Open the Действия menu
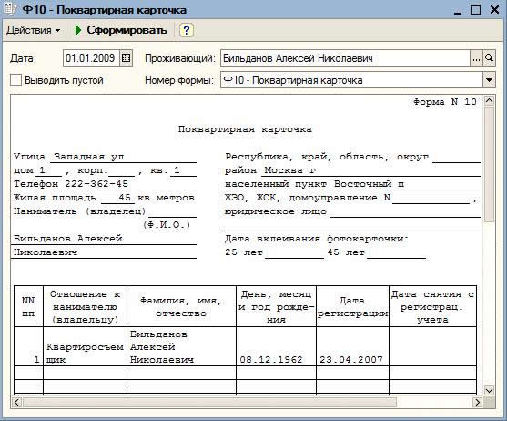Viewport: 507px width, 421px height. pos(34,30)
